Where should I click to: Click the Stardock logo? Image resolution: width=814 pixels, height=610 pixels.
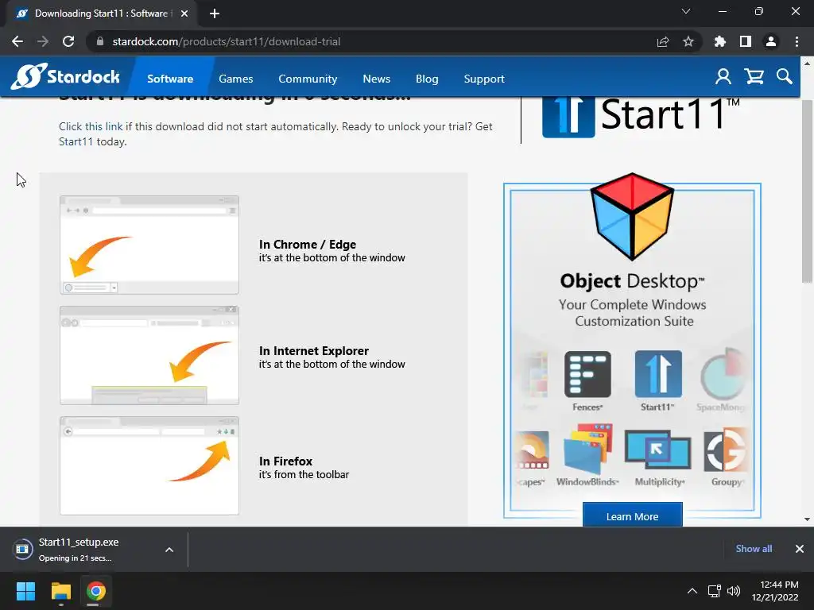pyautogui.click(x=65, y=77)
